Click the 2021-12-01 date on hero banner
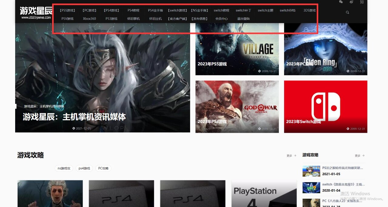This screenshot has height=207, width=388. (x=82, y=128)
